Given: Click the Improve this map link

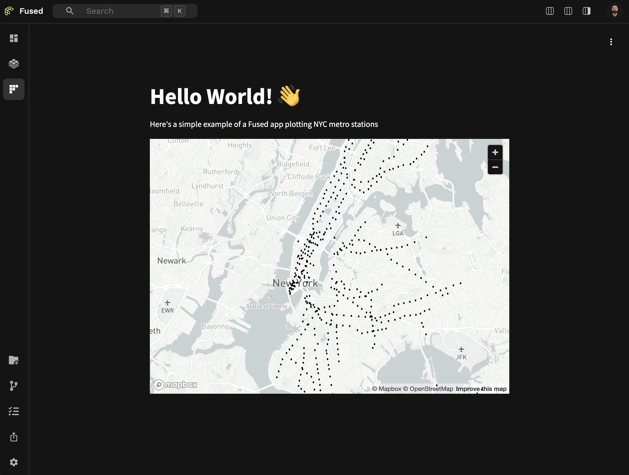Looking at the screenshot, I should (481, 389).
